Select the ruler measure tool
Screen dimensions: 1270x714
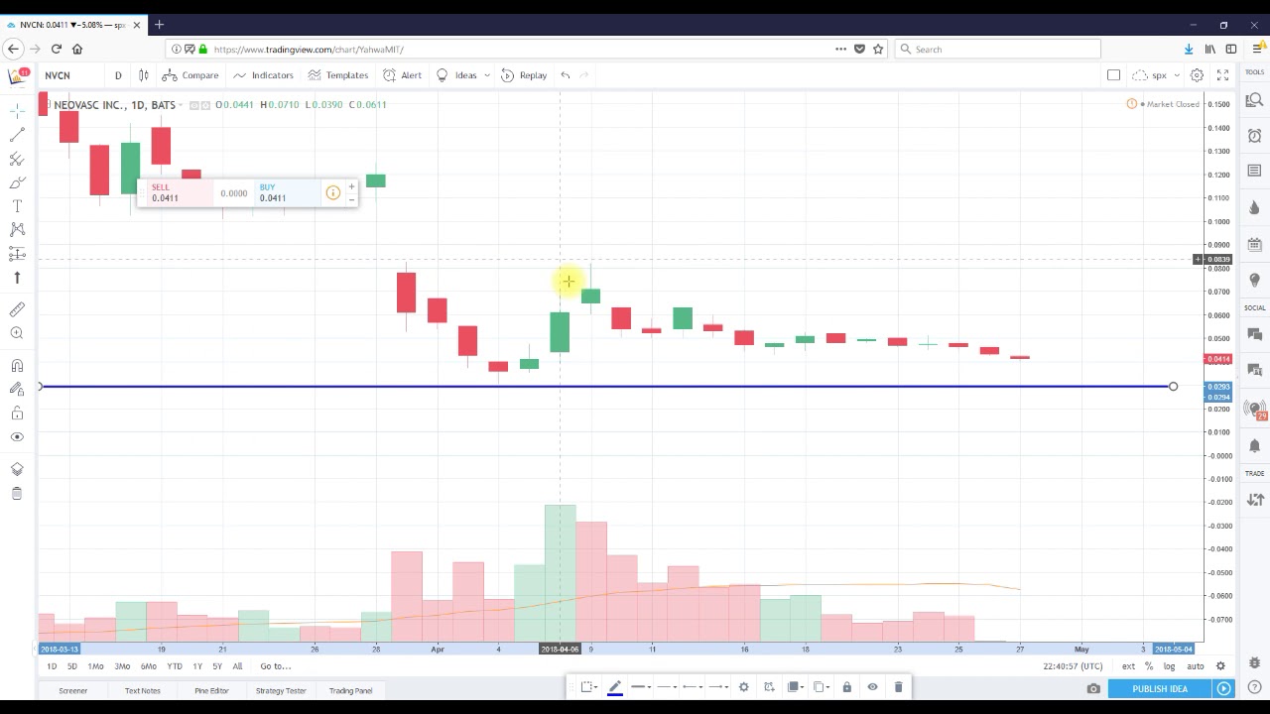17,309
